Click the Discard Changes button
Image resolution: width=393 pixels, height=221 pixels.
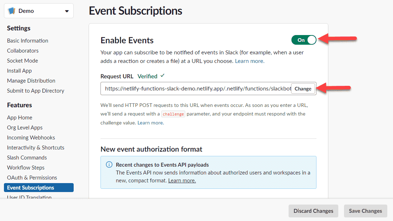coord(313,211)
